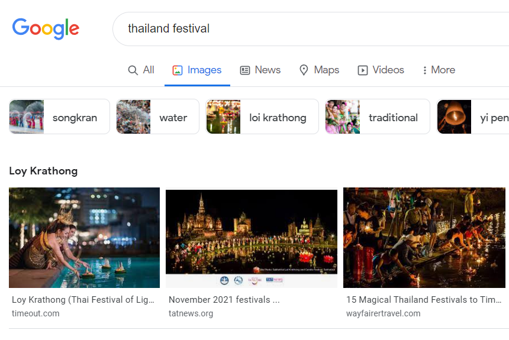The width and height of the screenshot is (509, 340).
Task: Choose the yi peng lantern chip
Action: (473, 117)
